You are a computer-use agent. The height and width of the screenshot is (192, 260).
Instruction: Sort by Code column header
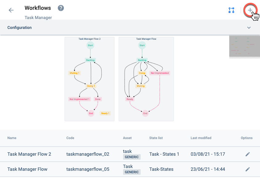pos(70,138)
